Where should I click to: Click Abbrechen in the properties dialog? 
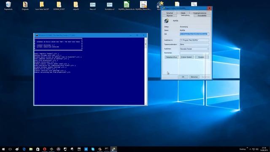(194, 77)
